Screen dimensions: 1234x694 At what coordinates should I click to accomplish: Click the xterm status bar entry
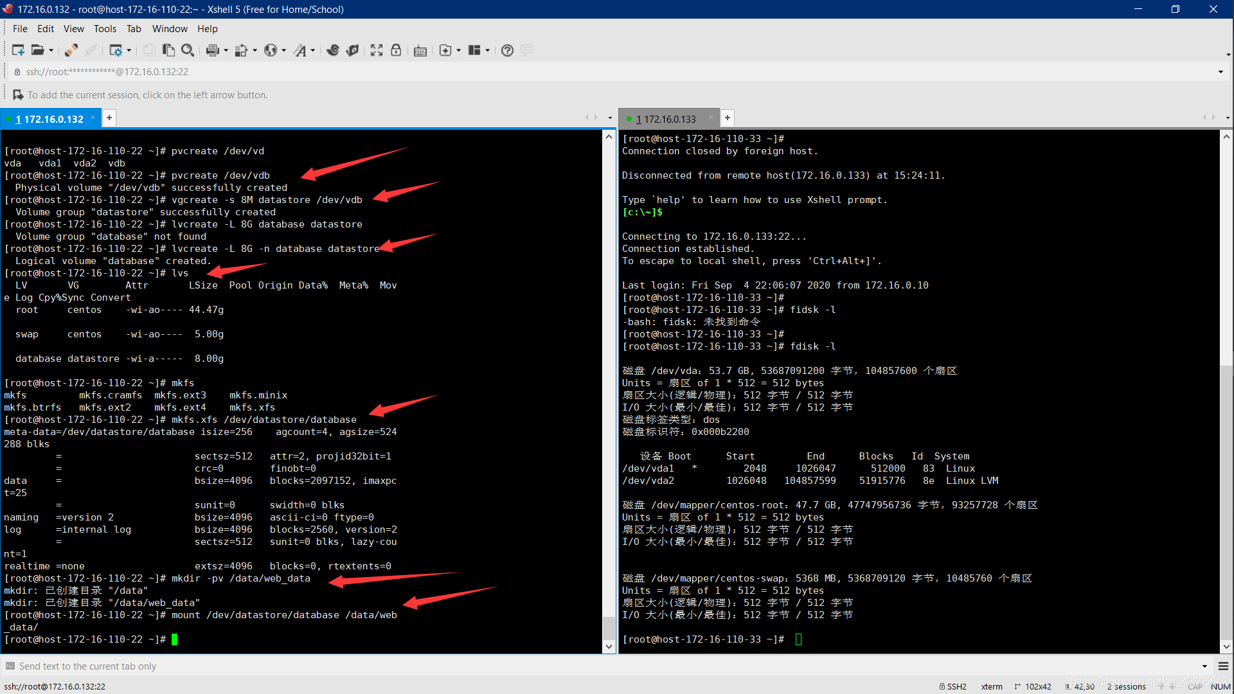[x=992, y=686]
